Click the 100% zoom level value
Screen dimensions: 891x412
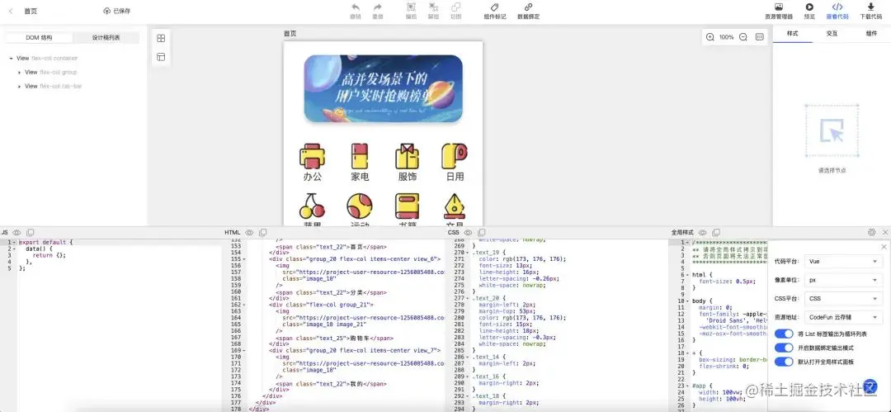click(x=726, y=37)
